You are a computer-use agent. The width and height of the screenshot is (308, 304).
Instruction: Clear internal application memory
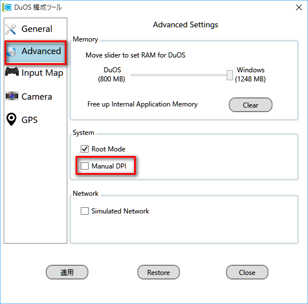[251, 105]
